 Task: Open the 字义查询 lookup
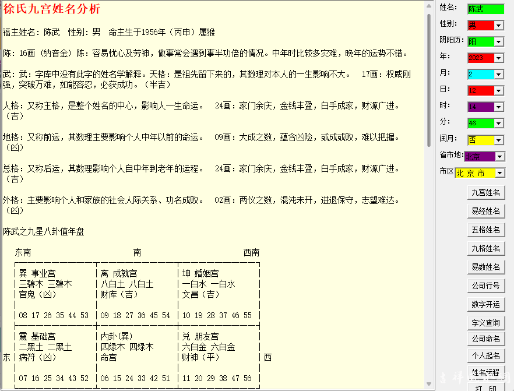485,323
